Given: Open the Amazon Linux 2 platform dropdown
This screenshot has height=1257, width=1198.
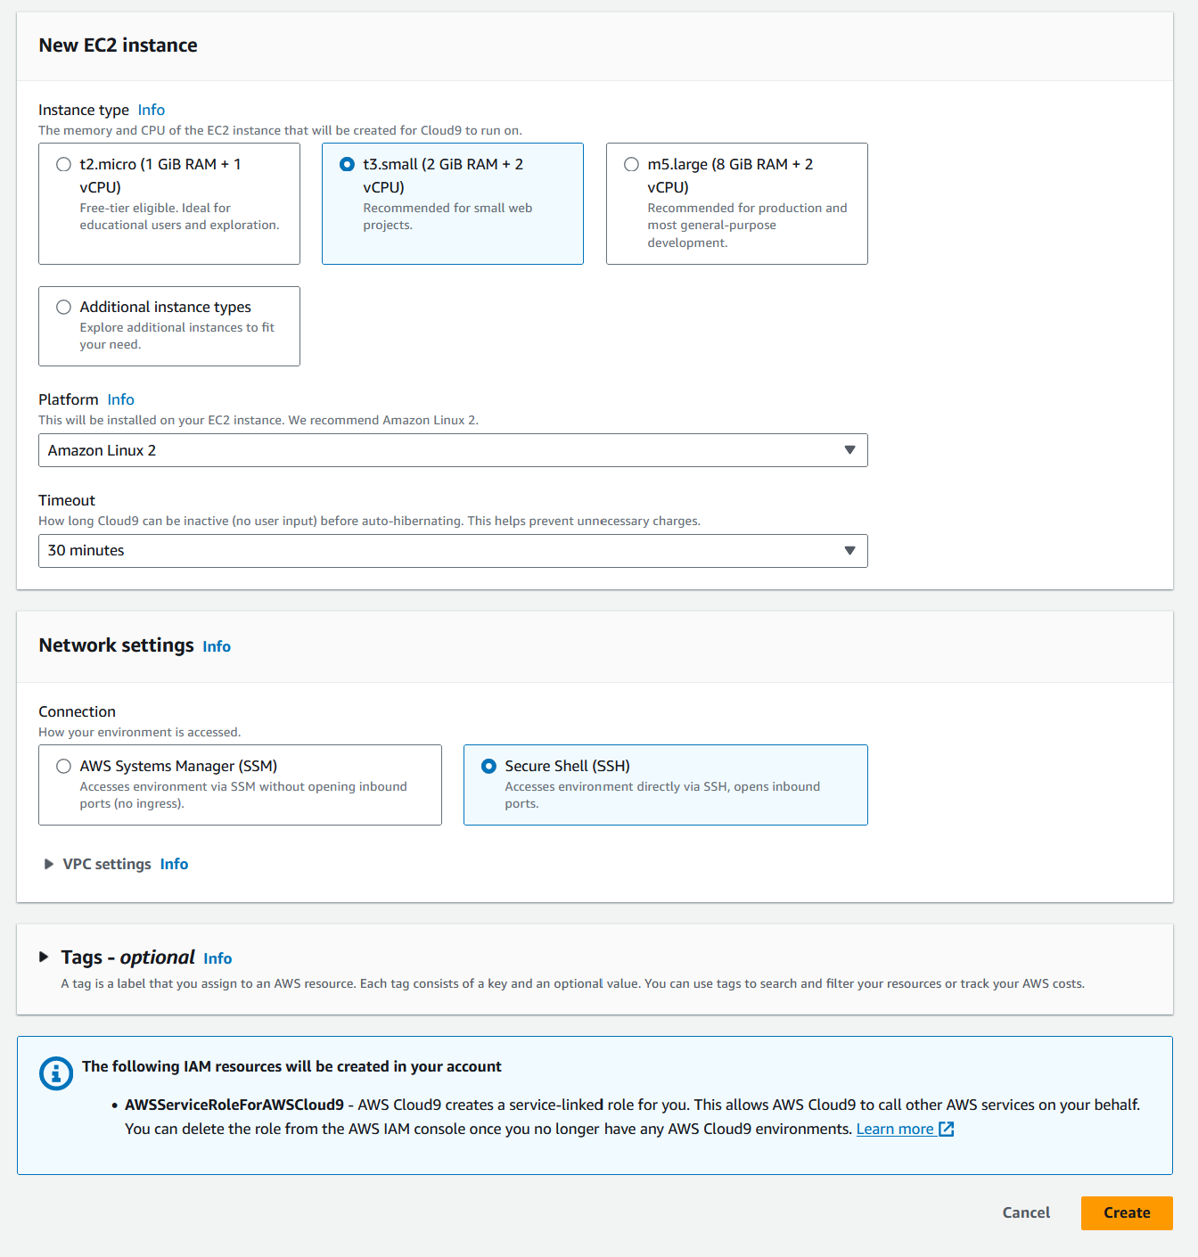Looking at the screenshot, I should click(453, 450).
